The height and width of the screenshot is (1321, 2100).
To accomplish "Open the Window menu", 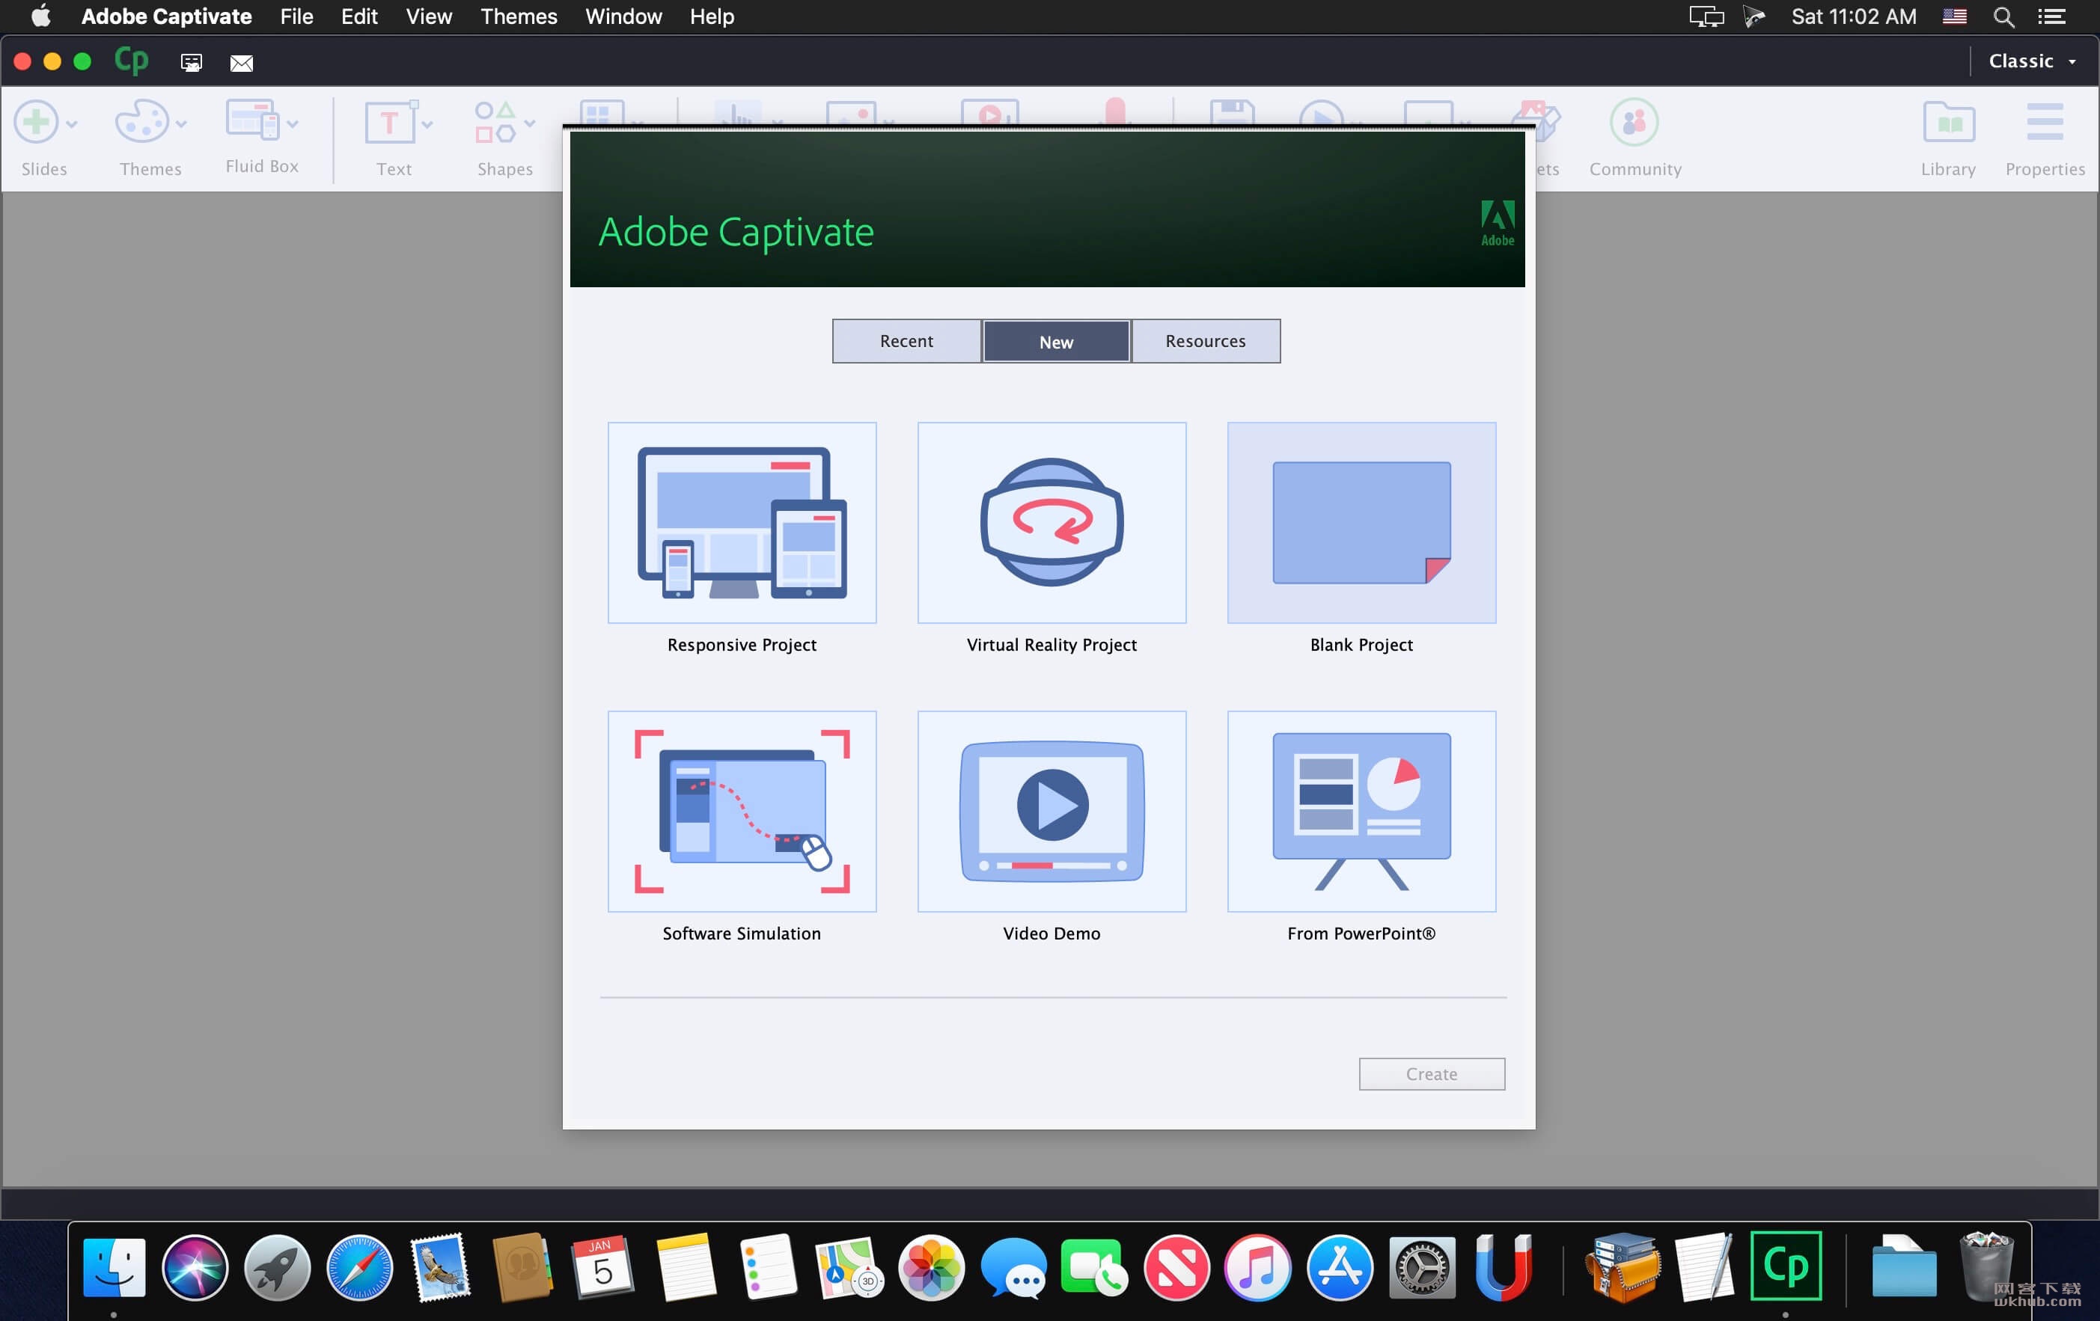I will tap(623, 16).
